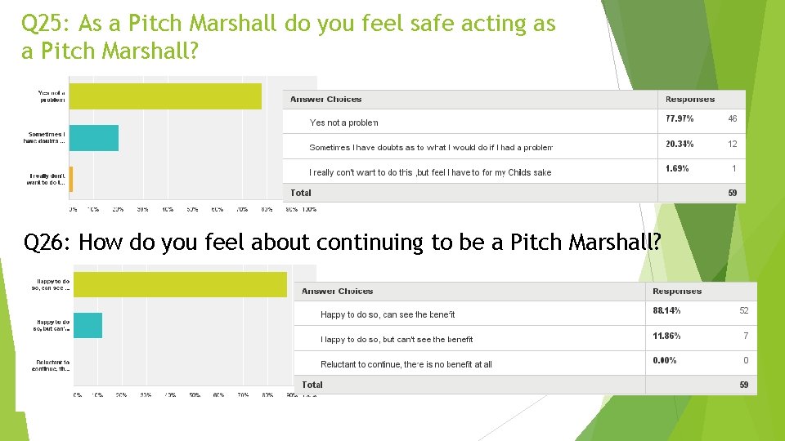Select the 'Sometimes I have doubts' table row
The image size is (785, 441).
coord(514,146)
